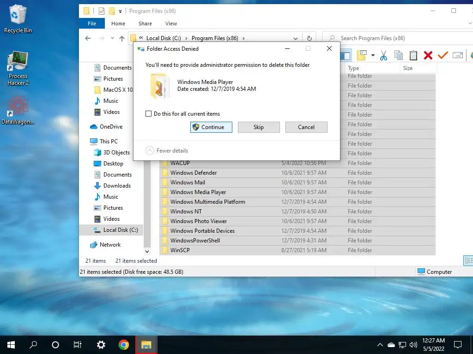This screenshot has height=354, width=473.
Task: Click the Cancel button in the dialog
Action: 306,127
